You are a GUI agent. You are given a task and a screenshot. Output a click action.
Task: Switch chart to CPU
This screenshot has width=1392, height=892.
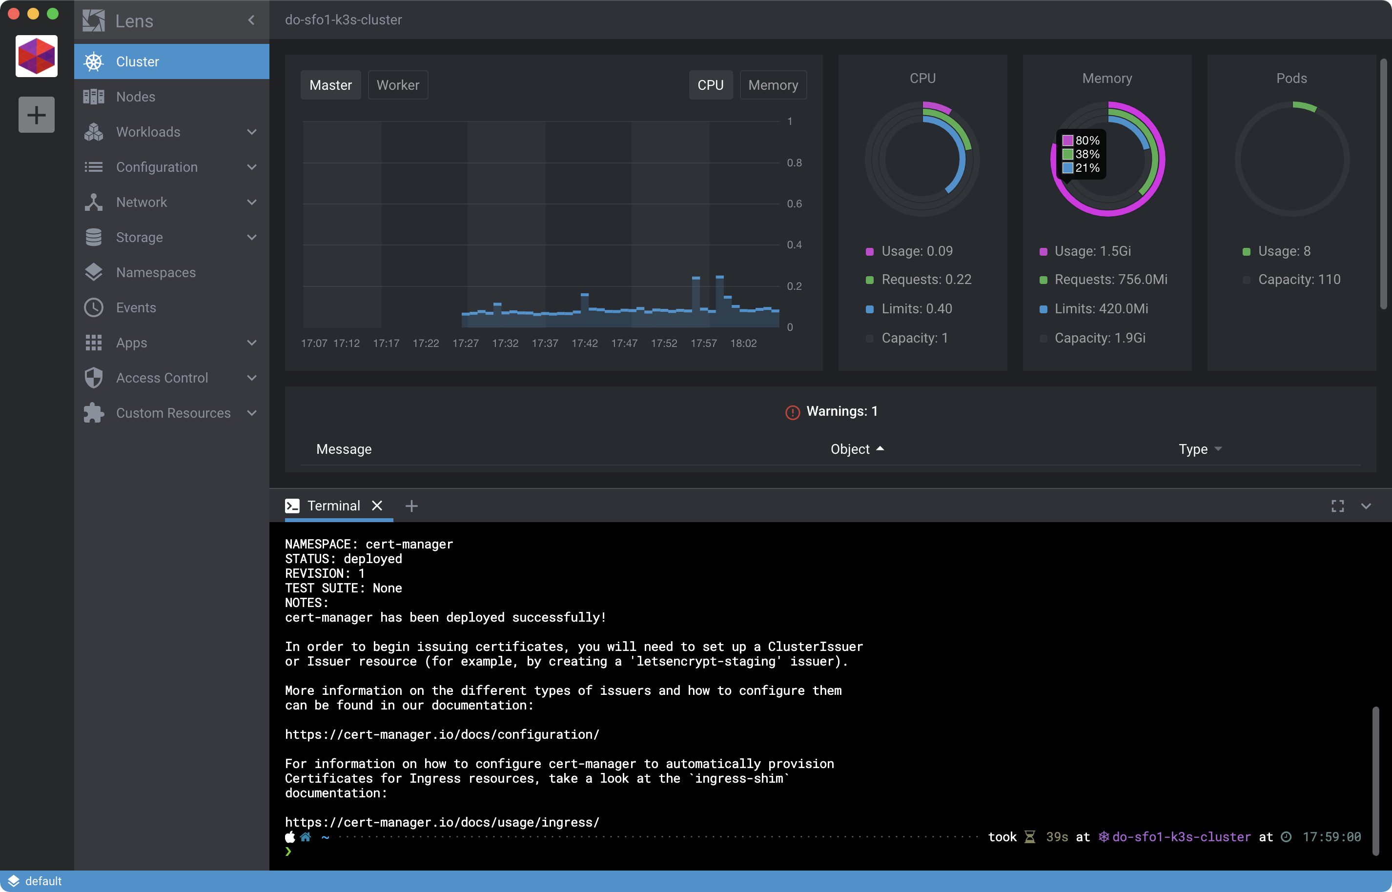pyautogui.click(x=710, y=85)
